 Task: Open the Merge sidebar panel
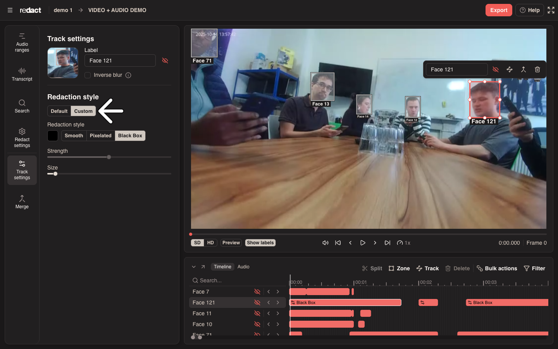[22, 202]
